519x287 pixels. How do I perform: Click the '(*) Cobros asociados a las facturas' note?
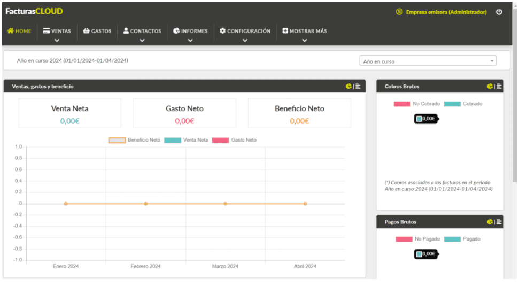(439, 185)
